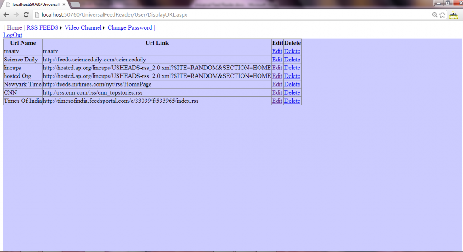Delete the Times Of India feed
This screenshot has height=252, width=463.
292,101
